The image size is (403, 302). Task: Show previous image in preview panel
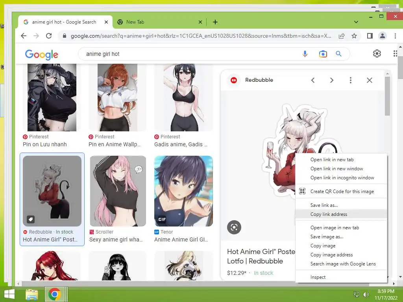(313, 80)
